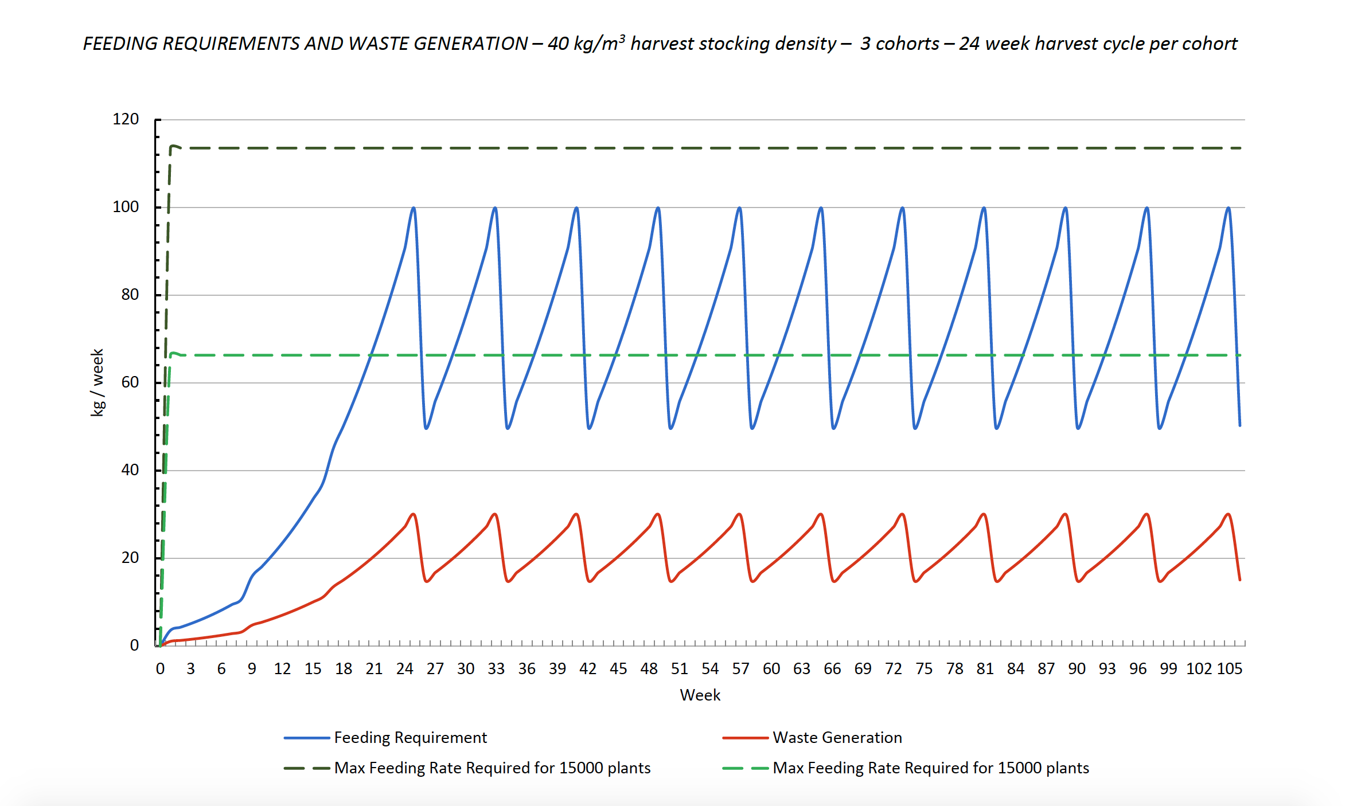Click week 105 label on horizontal axis

(1230, 668)
